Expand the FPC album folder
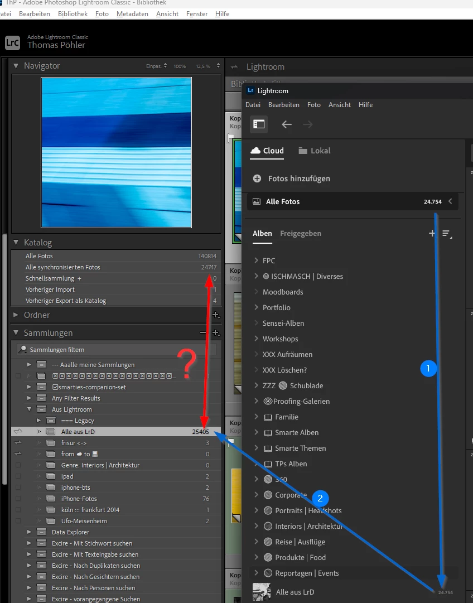This screenshot has width=473, height=603. click(256, 261)
